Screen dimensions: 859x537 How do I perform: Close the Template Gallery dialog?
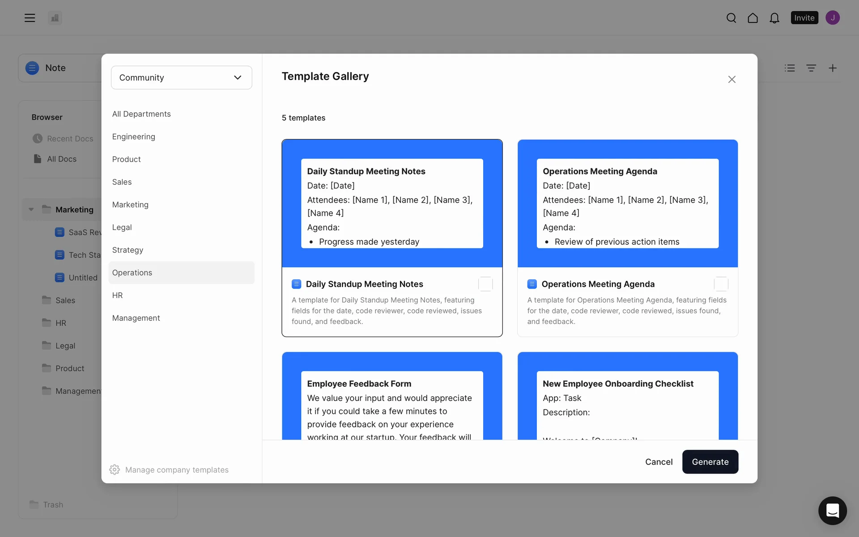coord(731,79)
